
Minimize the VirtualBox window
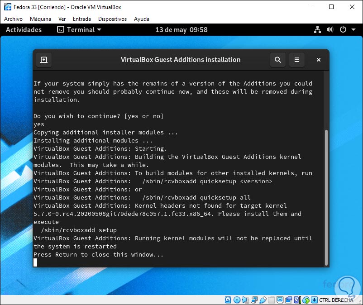pos(311,7)
